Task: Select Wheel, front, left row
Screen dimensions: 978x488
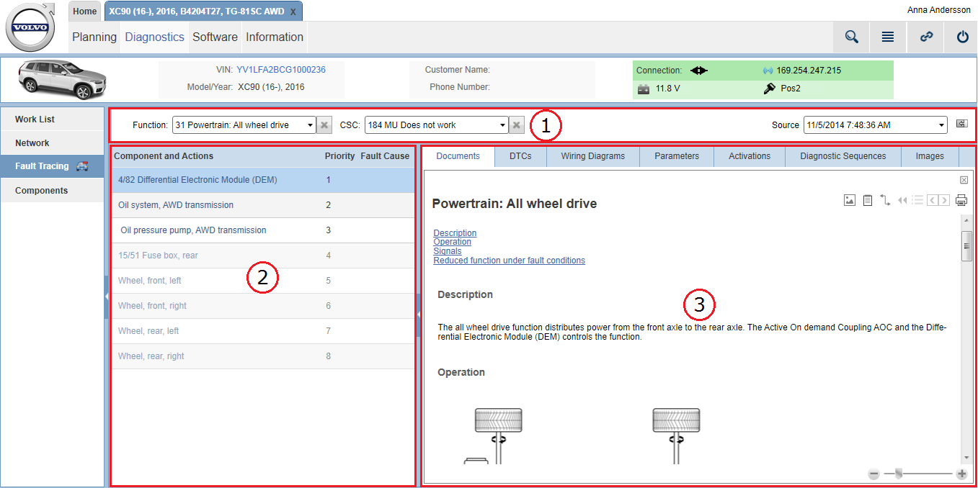Action: (263, 281)
